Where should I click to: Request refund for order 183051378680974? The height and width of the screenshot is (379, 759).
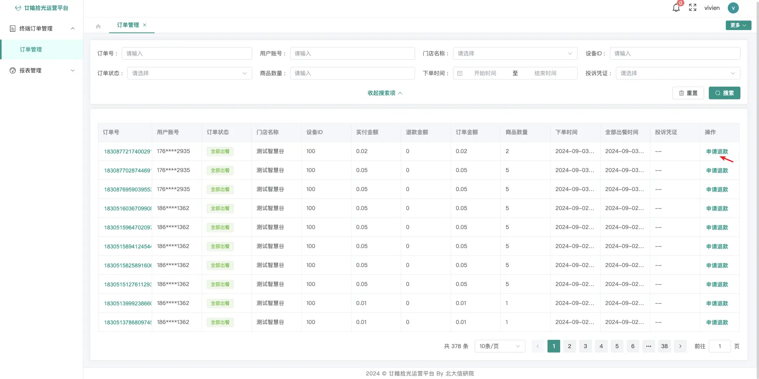point(717,322)
